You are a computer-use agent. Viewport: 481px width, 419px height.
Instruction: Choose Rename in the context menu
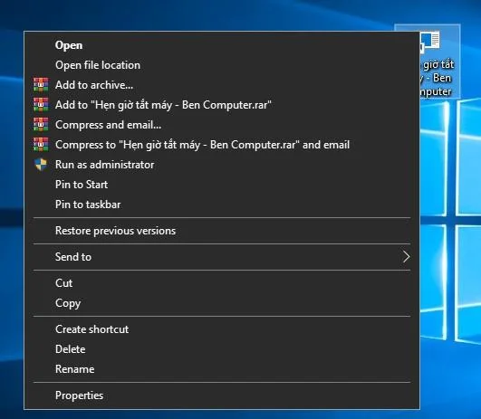[x=222, y=369]
